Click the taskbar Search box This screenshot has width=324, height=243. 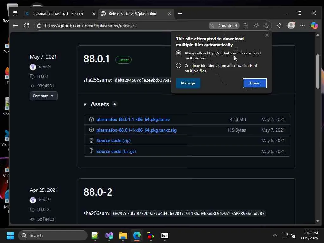click(x=53, y=235)
